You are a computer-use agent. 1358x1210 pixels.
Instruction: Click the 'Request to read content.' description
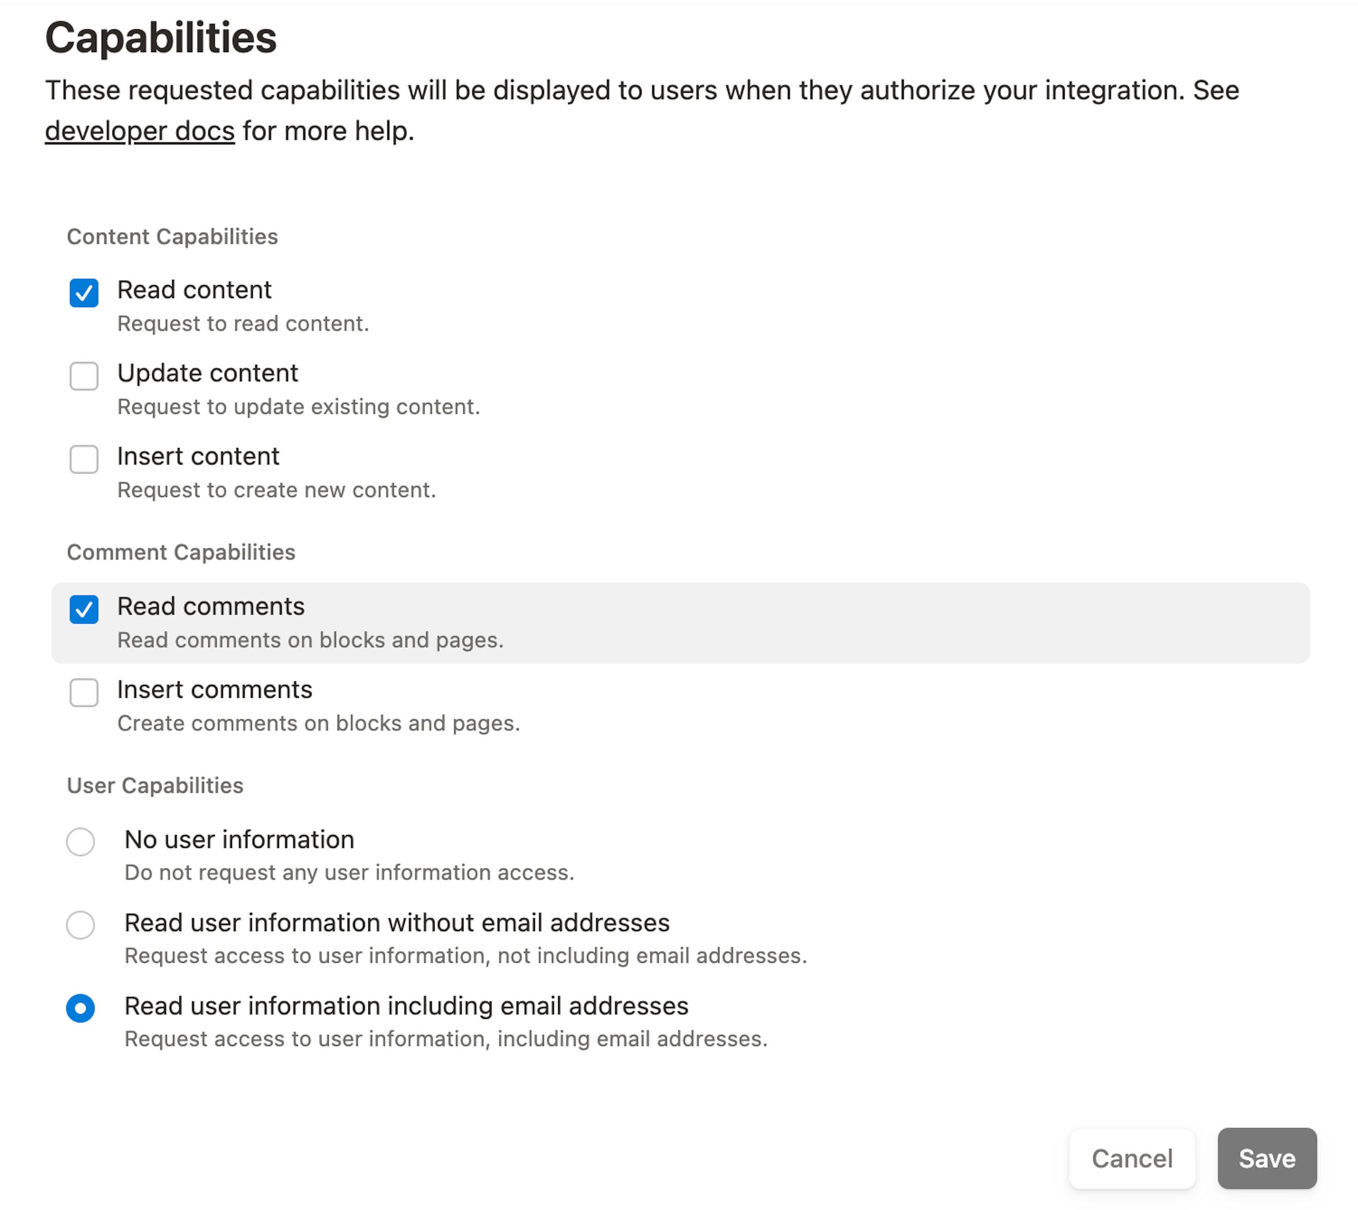[x=243, y=324]
